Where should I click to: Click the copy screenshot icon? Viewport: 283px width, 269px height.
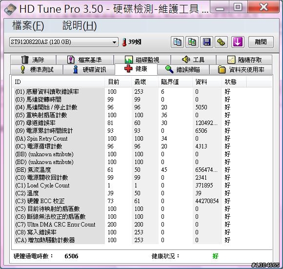pos(192,42)
